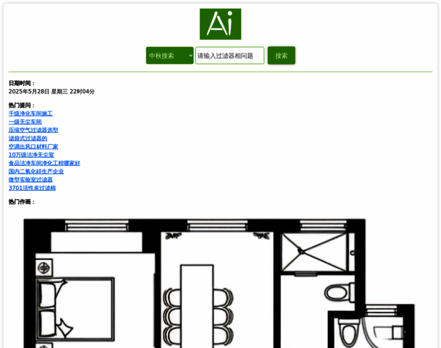The height and width of the screenshot is (348, 441).
Task: Open the 3701活性炭过滤棉 link
Action: tap(32, 188)
